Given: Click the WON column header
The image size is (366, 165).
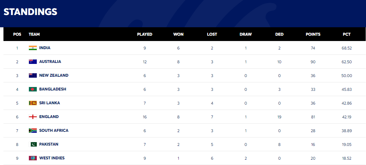Looking at the screenshot, I should click(x=178, y=34).
